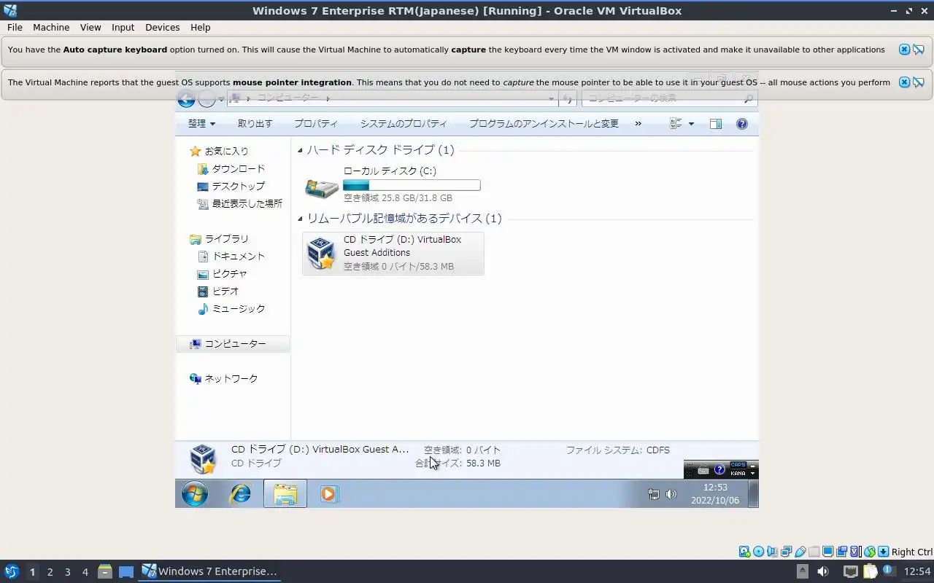Open the address bar history dropdown arrow
The width and height of the screenshot is (934, 583).
point(551,98)
